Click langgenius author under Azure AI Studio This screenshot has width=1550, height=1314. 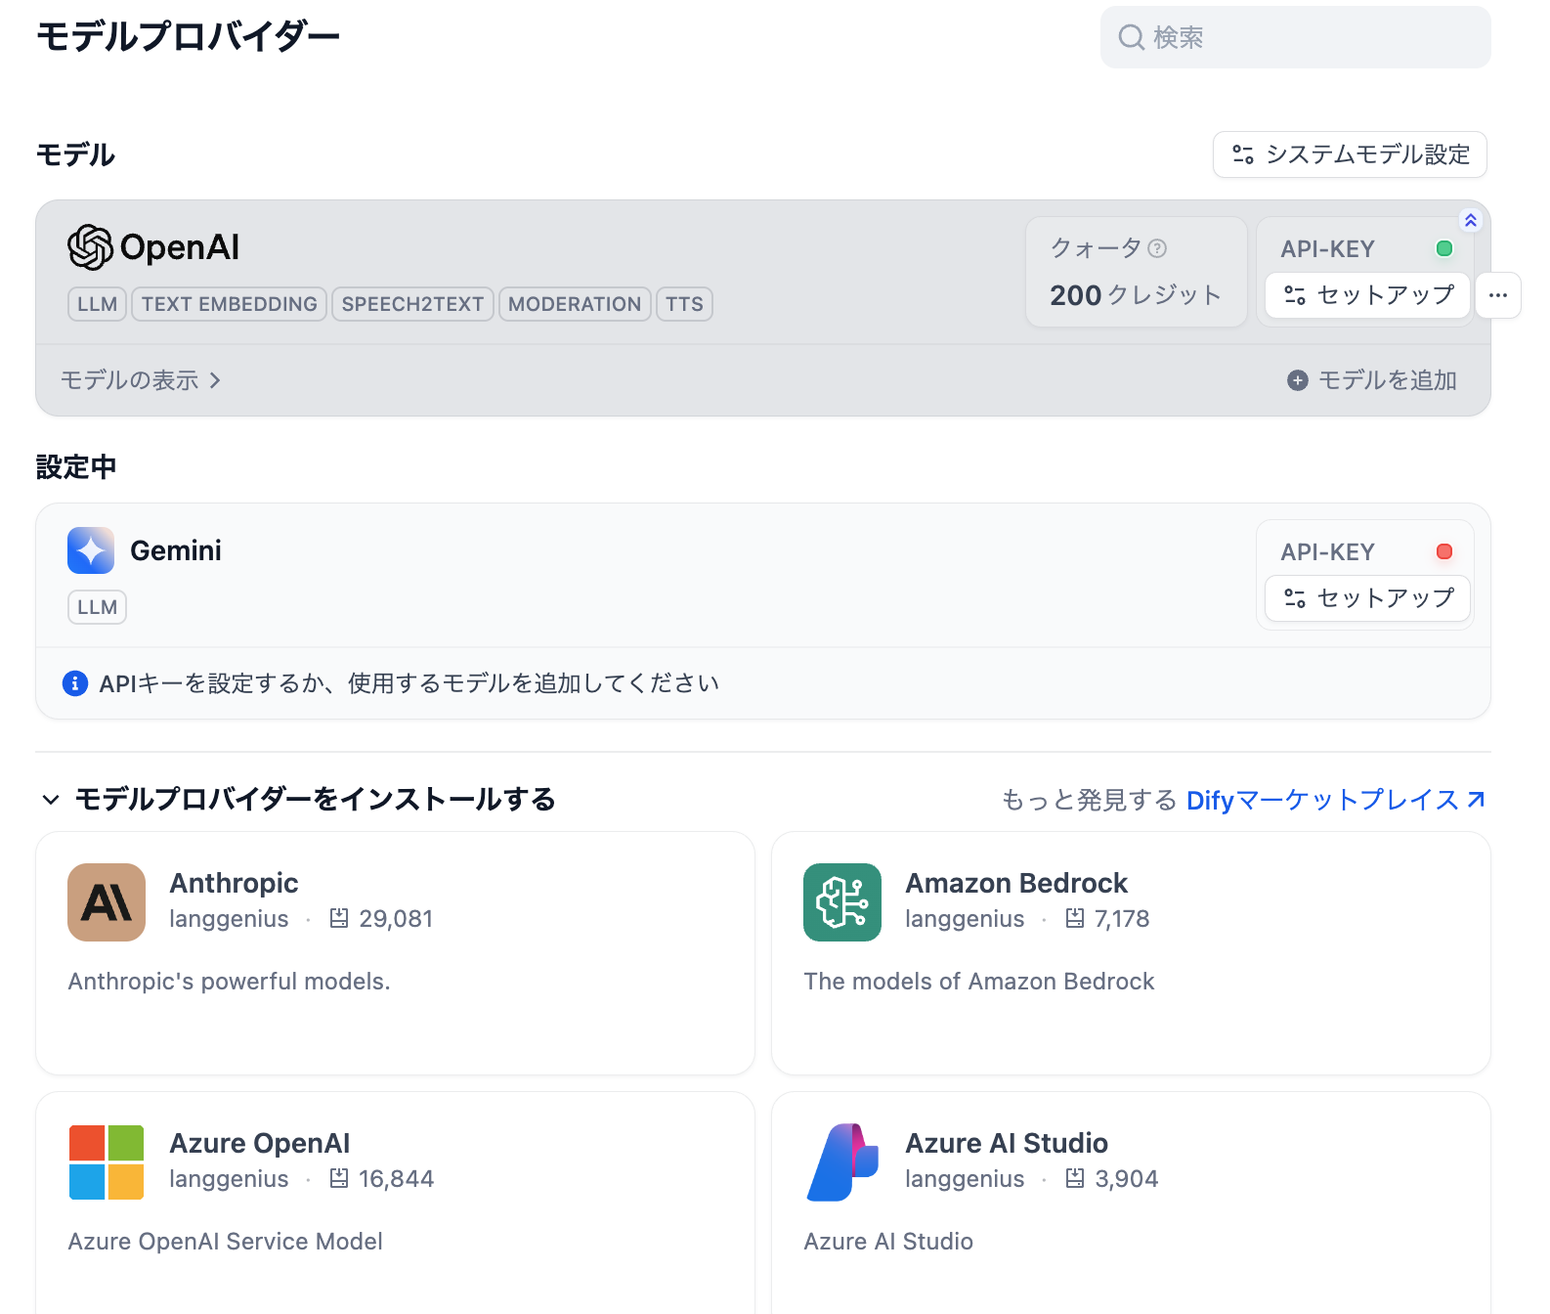pos(965,1179)
